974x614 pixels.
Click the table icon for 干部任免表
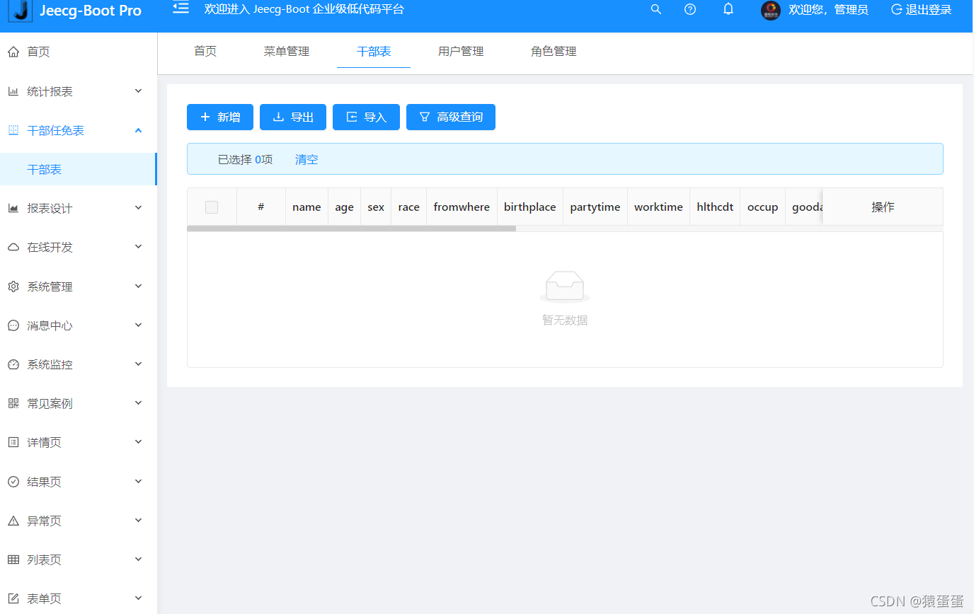point(13,130)
